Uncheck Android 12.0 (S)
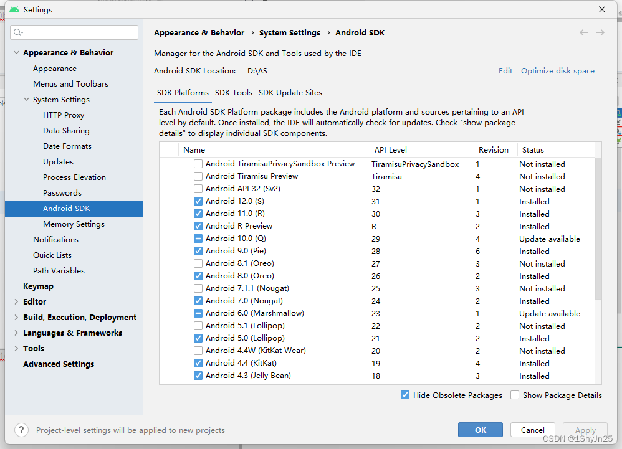Viewport: 622px width, 449px height. (198, 201)
